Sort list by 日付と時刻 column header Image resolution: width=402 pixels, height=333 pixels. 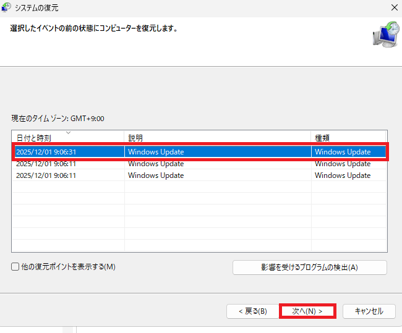coord(34,138)
